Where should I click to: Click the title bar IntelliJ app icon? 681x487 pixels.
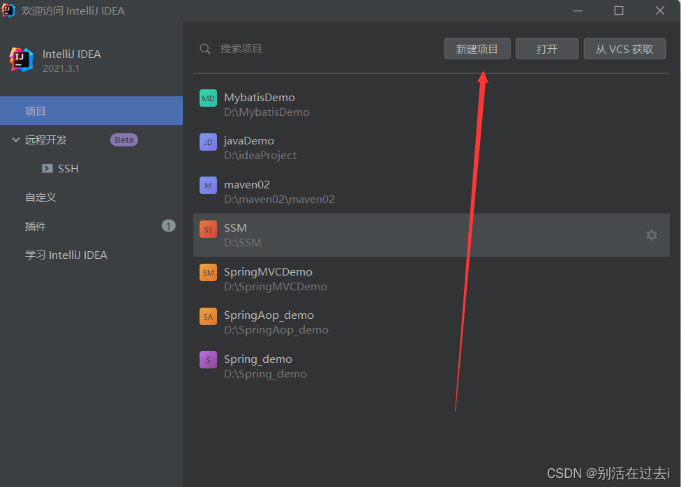tap(8, 10)
